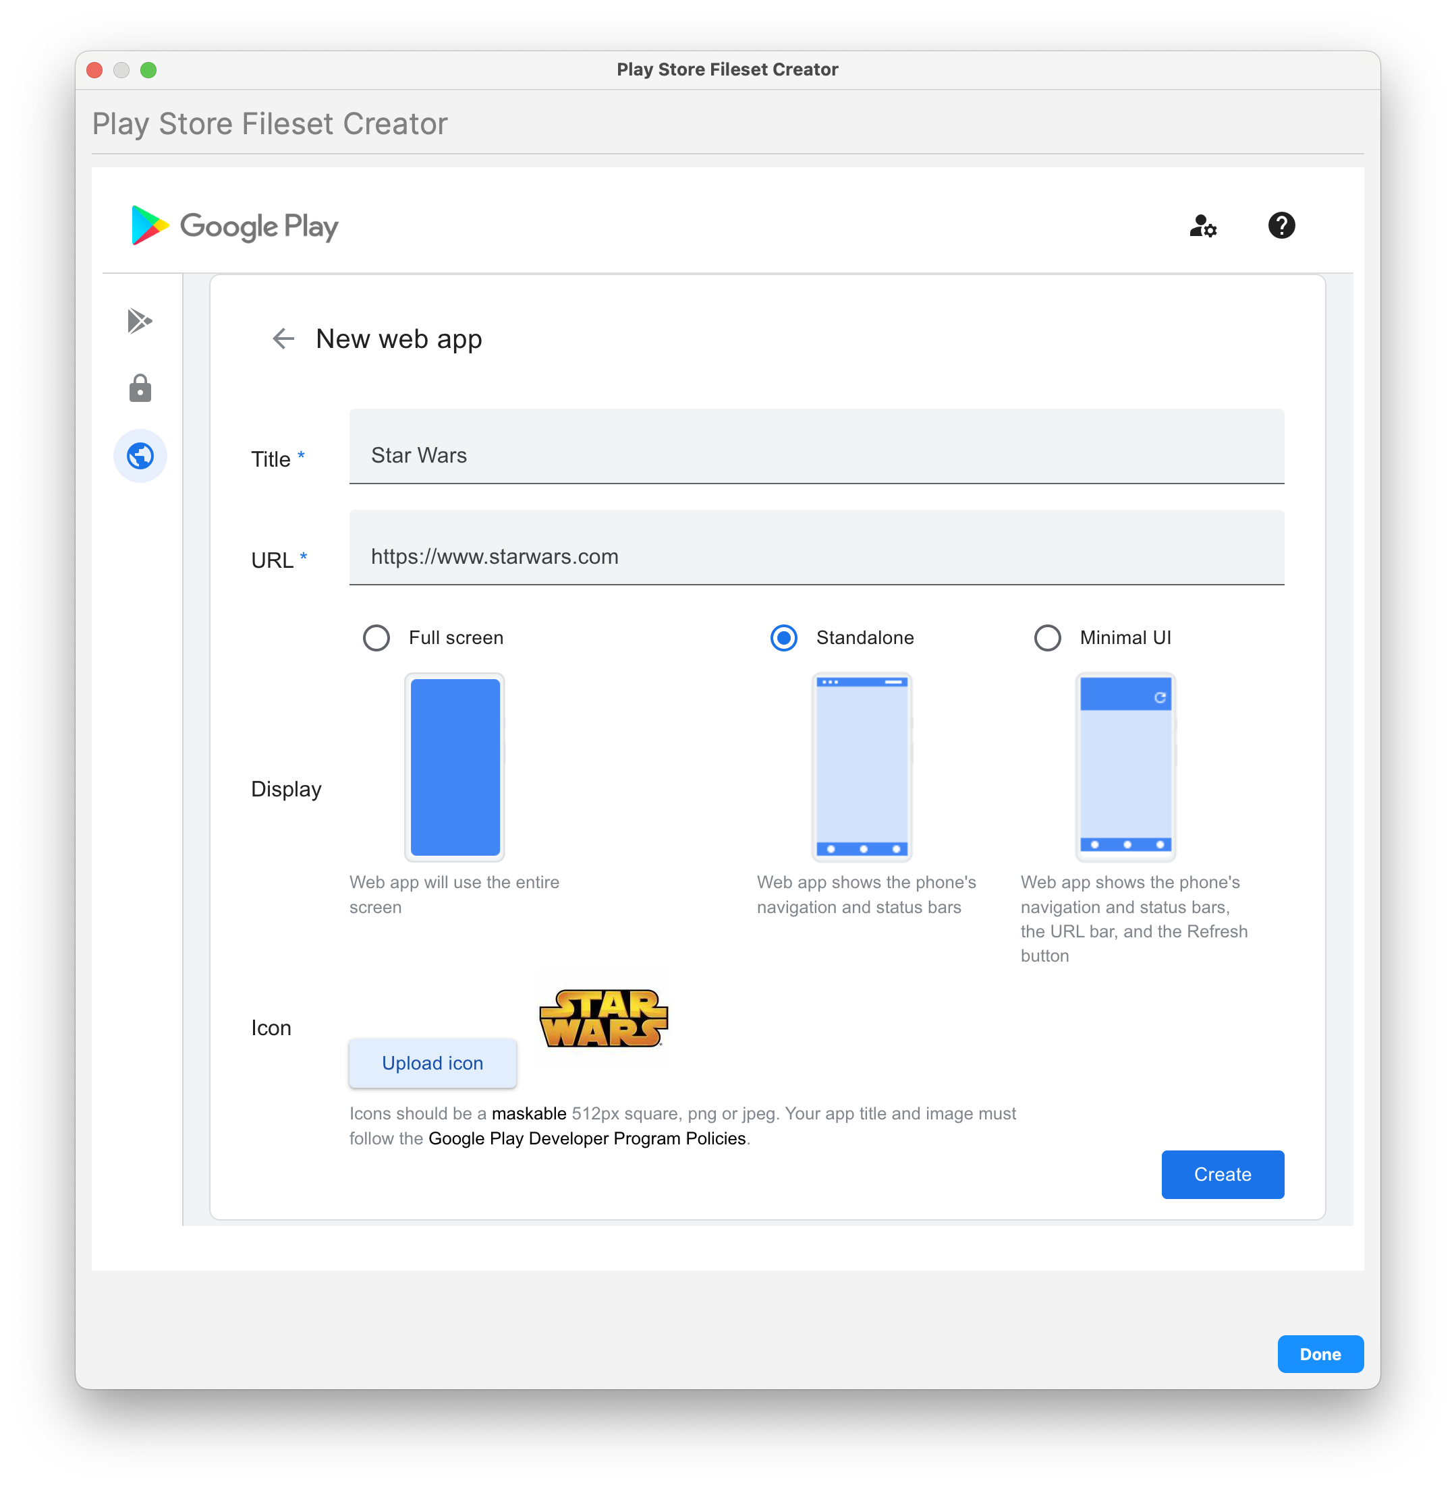1456x1489 pixels.
Task: Open the Play Store apps sidebar icon
Action: point(140,321)
